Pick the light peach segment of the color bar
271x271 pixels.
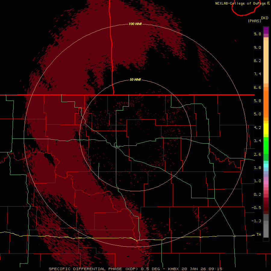pyautogui.click(x=266, y=62)
